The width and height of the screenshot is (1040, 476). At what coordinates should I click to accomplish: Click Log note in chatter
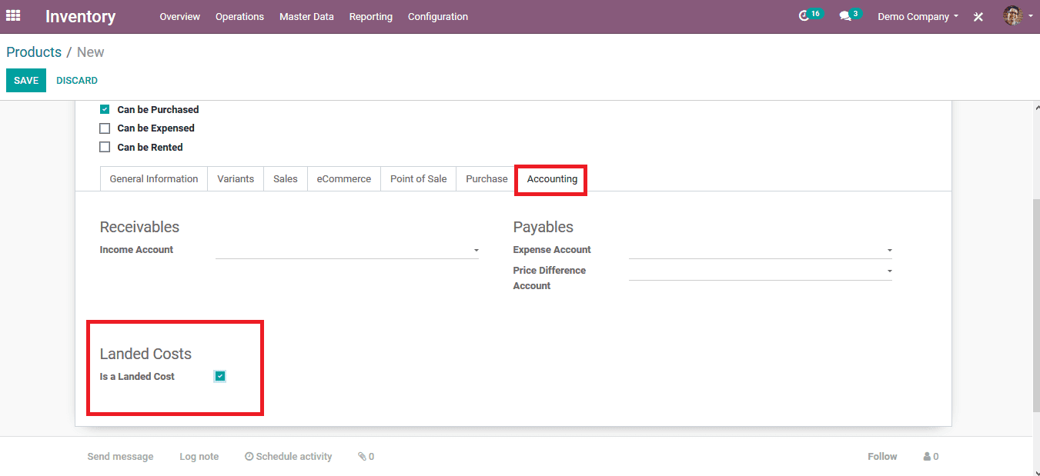coord(199,457)
